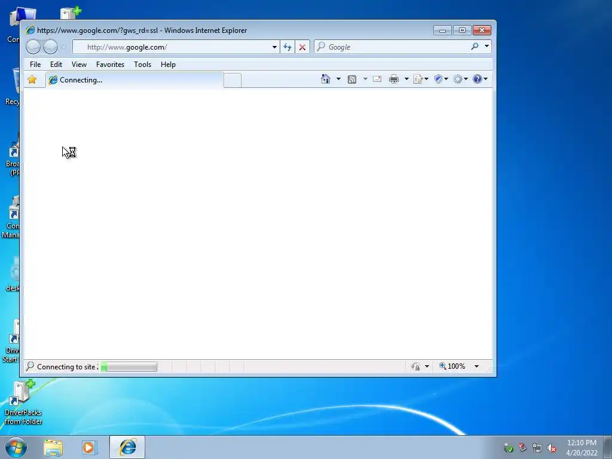Open recent pages dropdown next to Forward

coord(63,47)
